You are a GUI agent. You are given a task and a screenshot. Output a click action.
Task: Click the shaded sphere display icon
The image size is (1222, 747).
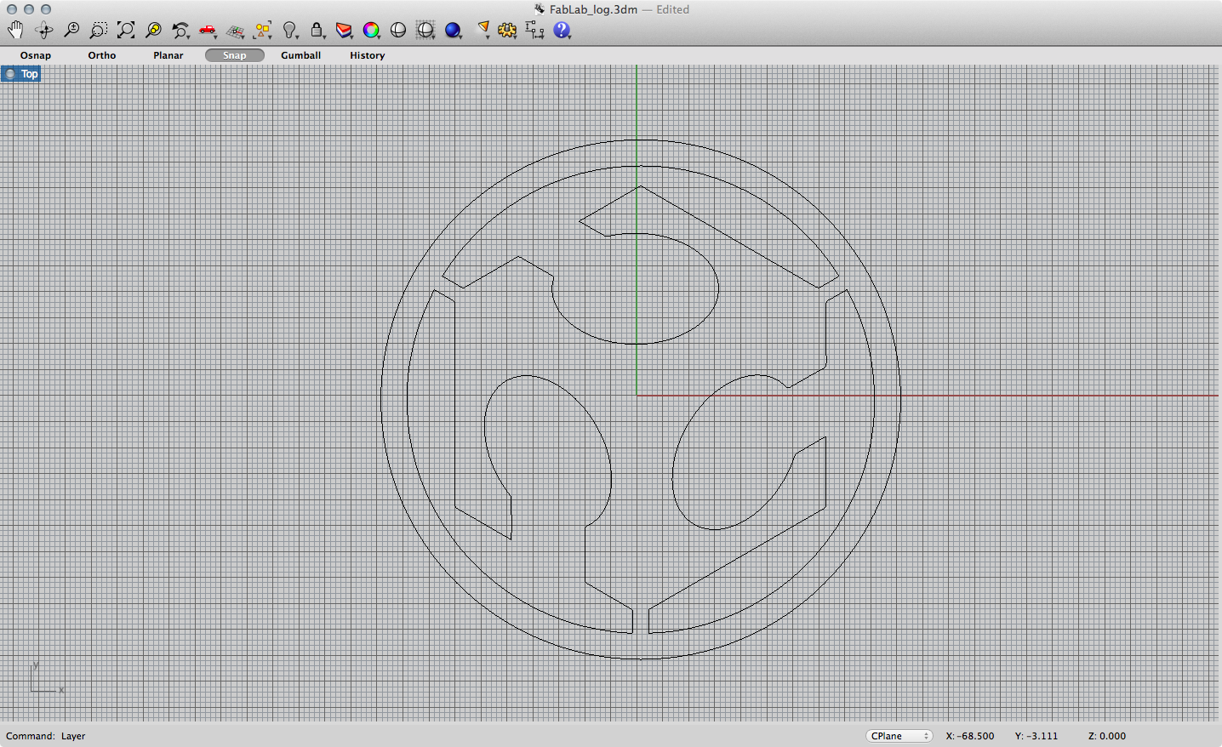coord(398,31)
